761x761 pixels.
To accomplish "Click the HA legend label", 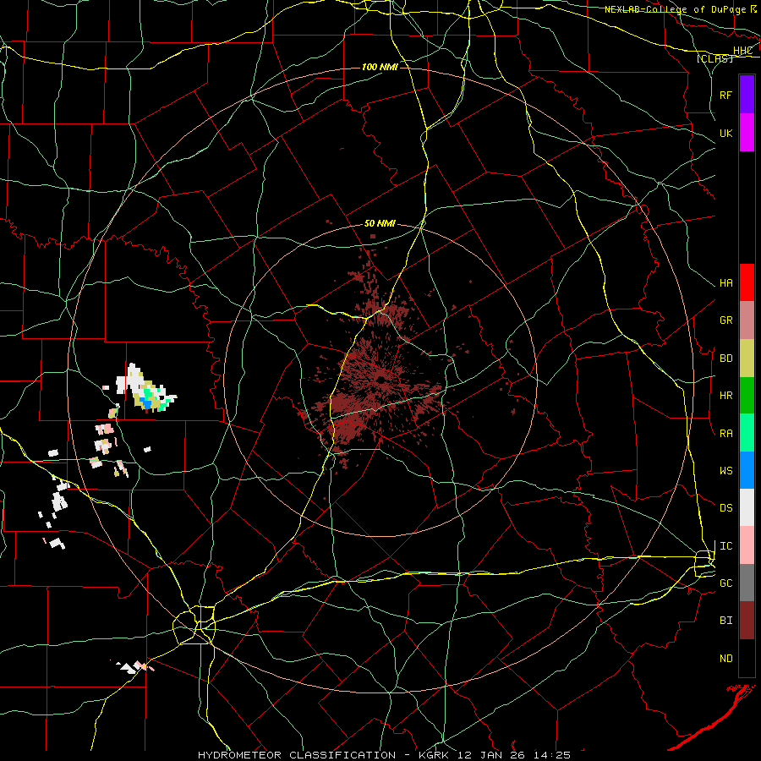I will (x=726, y=283).
